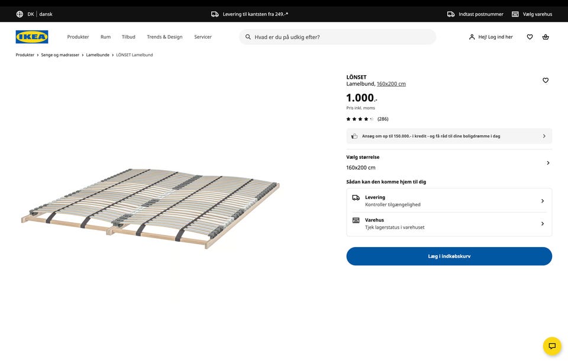Click the (286) reviews count
568x362 pixels.
point(383,119)
